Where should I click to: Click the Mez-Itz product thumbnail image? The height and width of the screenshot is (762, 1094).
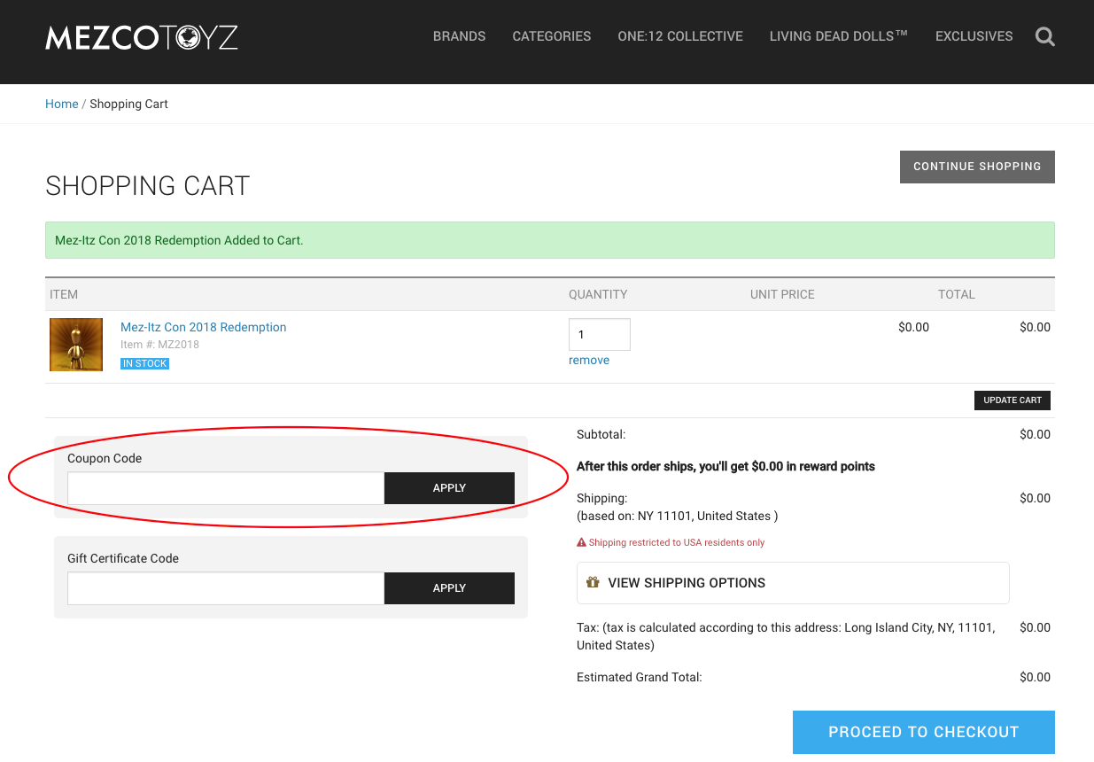point(76,345)
